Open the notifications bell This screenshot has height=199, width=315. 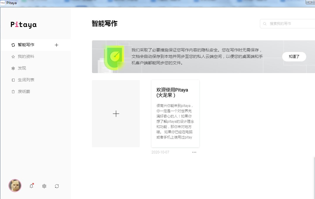(32, 186)
